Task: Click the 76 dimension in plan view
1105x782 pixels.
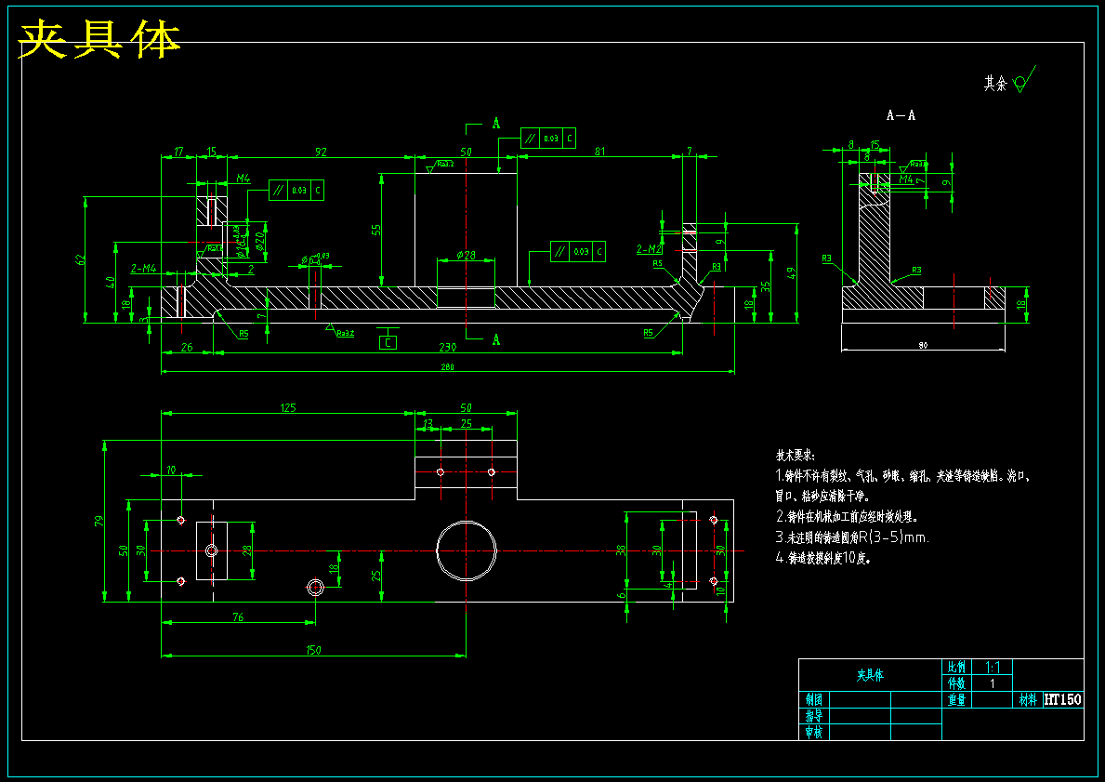Action: pos(238,617)
